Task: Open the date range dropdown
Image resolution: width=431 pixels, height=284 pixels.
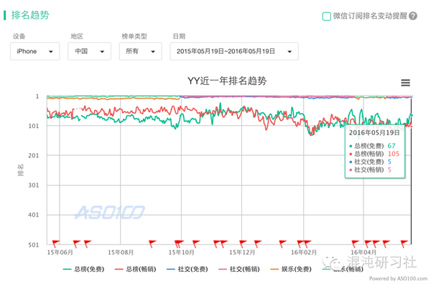Action: point(234,51)
